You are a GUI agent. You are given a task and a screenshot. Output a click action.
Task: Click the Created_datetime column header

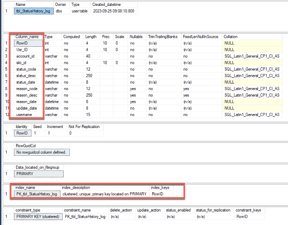coord(107,4)
